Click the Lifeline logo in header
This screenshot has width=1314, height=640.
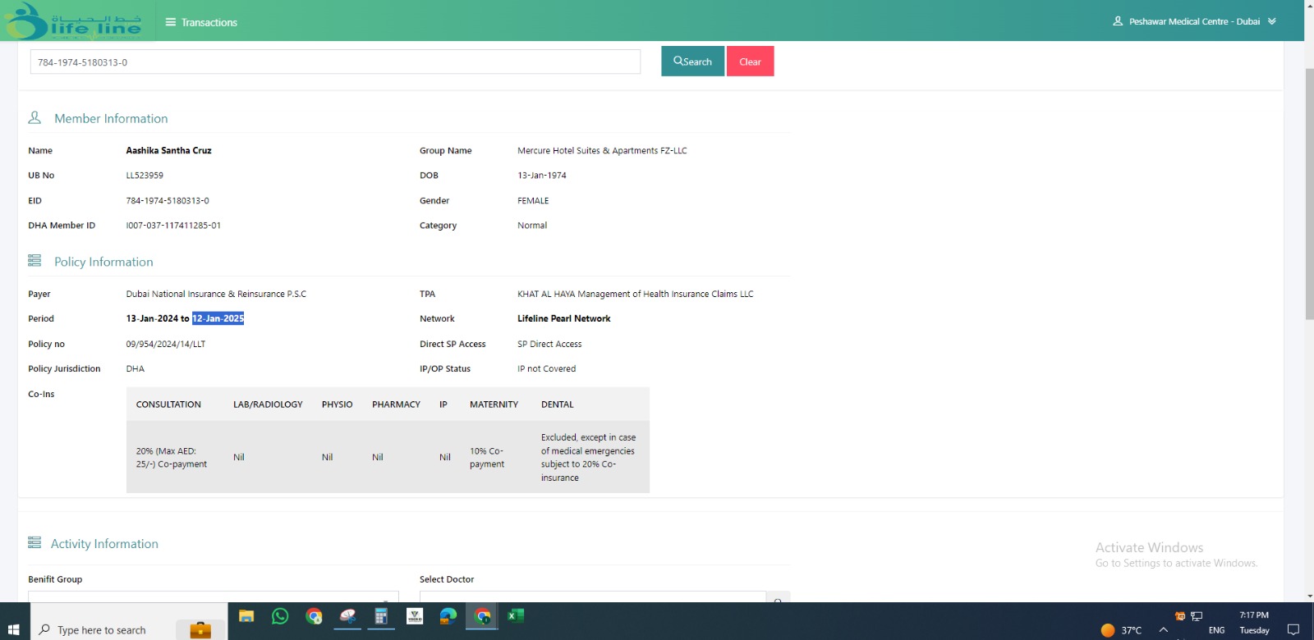pyautogui.click(x=72, y=21)
